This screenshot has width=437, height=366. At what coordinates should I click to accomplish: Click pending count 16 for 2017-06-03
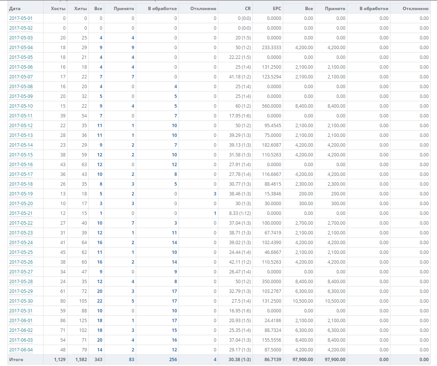click(174, 340)
